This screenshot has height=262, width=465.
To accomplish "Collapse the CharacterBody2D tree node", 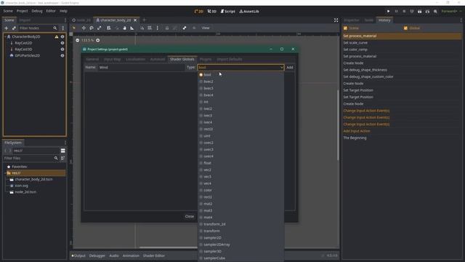I will (x=5, y=36).
